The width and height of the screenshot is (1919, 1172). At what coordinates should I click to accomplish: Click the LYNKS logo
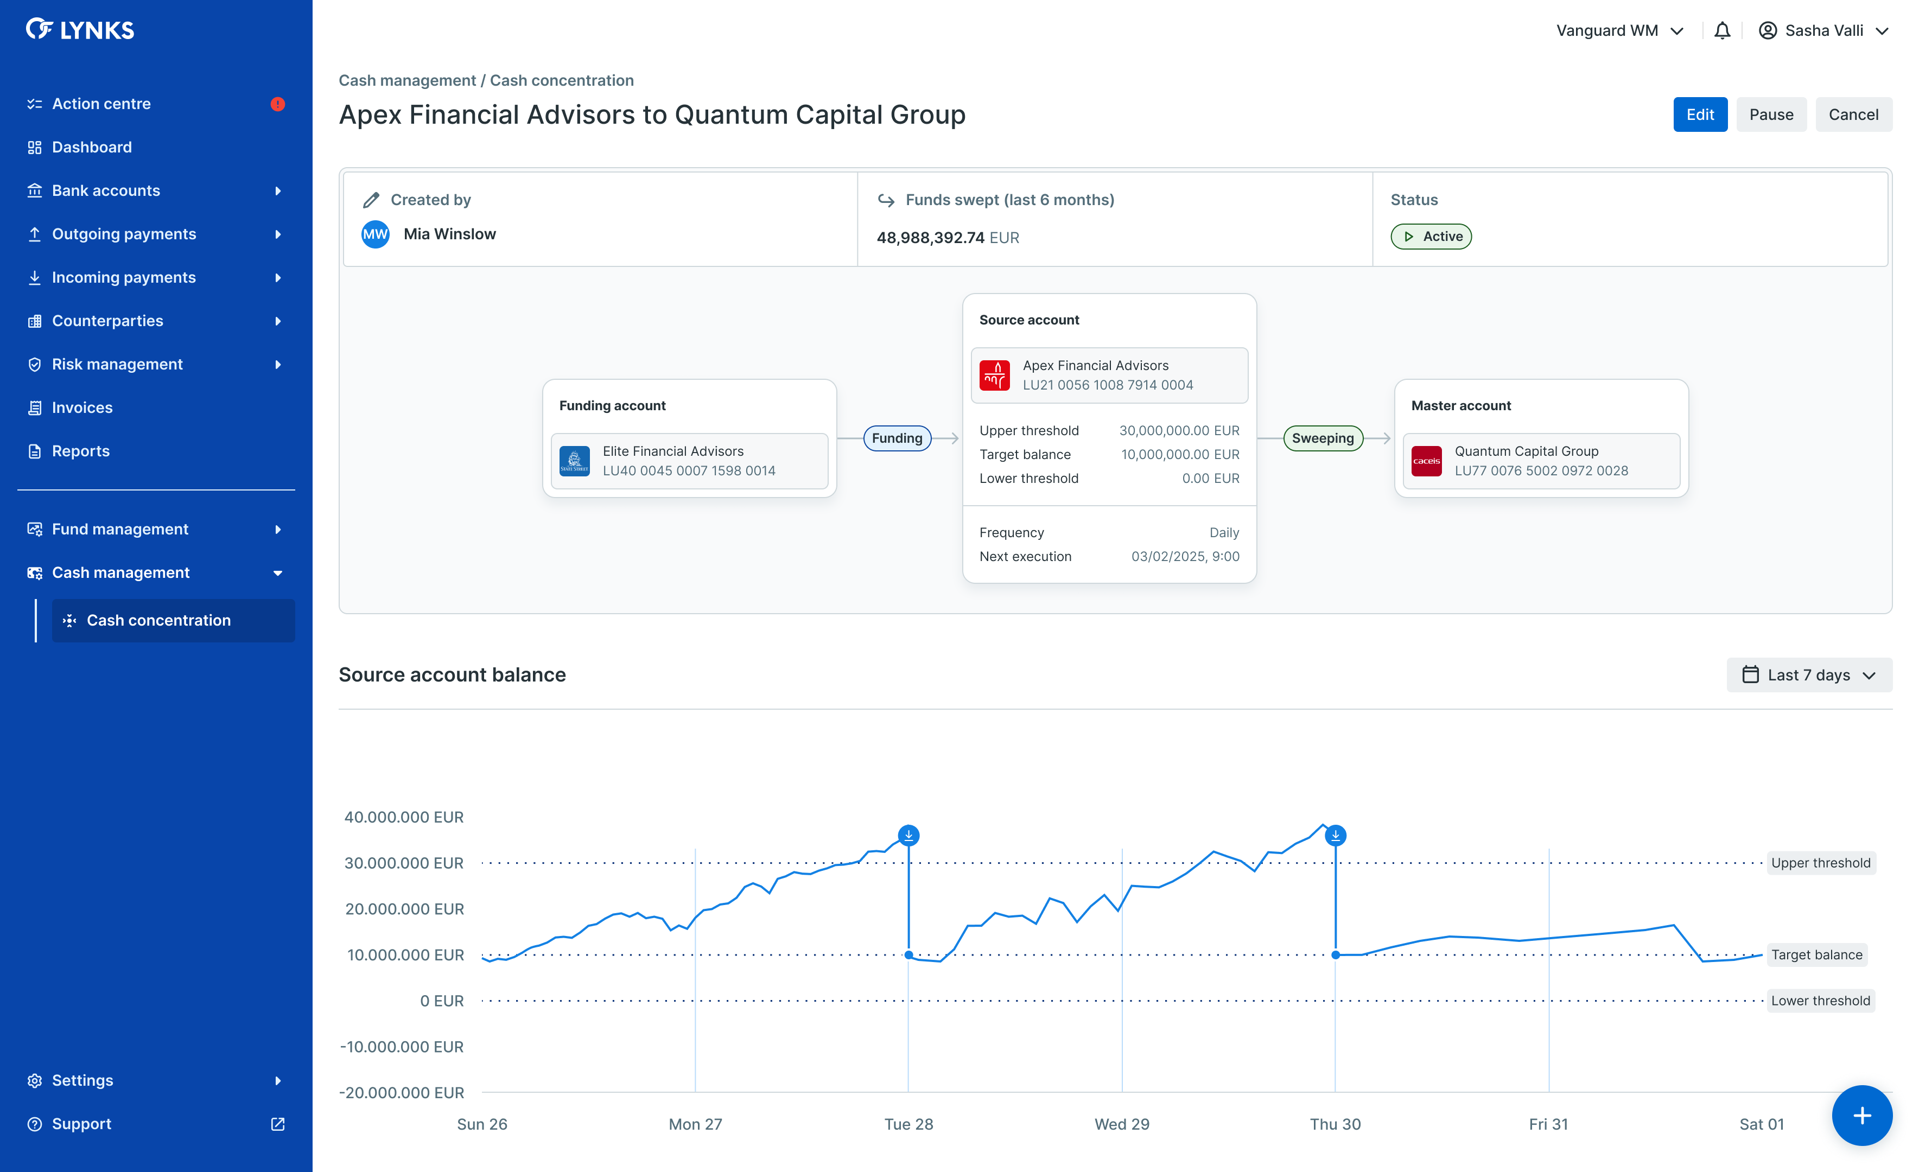(x=80, y=30)
